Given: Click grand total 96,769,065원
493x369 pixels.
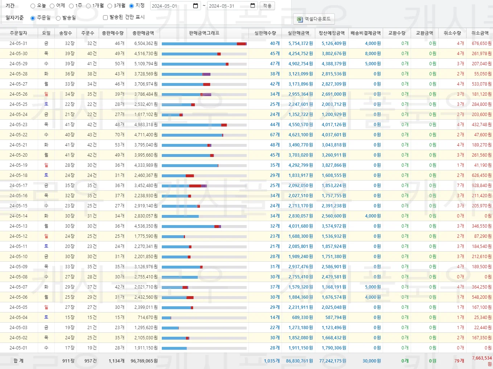Looking at the screenshot, I should click(144, 361).
